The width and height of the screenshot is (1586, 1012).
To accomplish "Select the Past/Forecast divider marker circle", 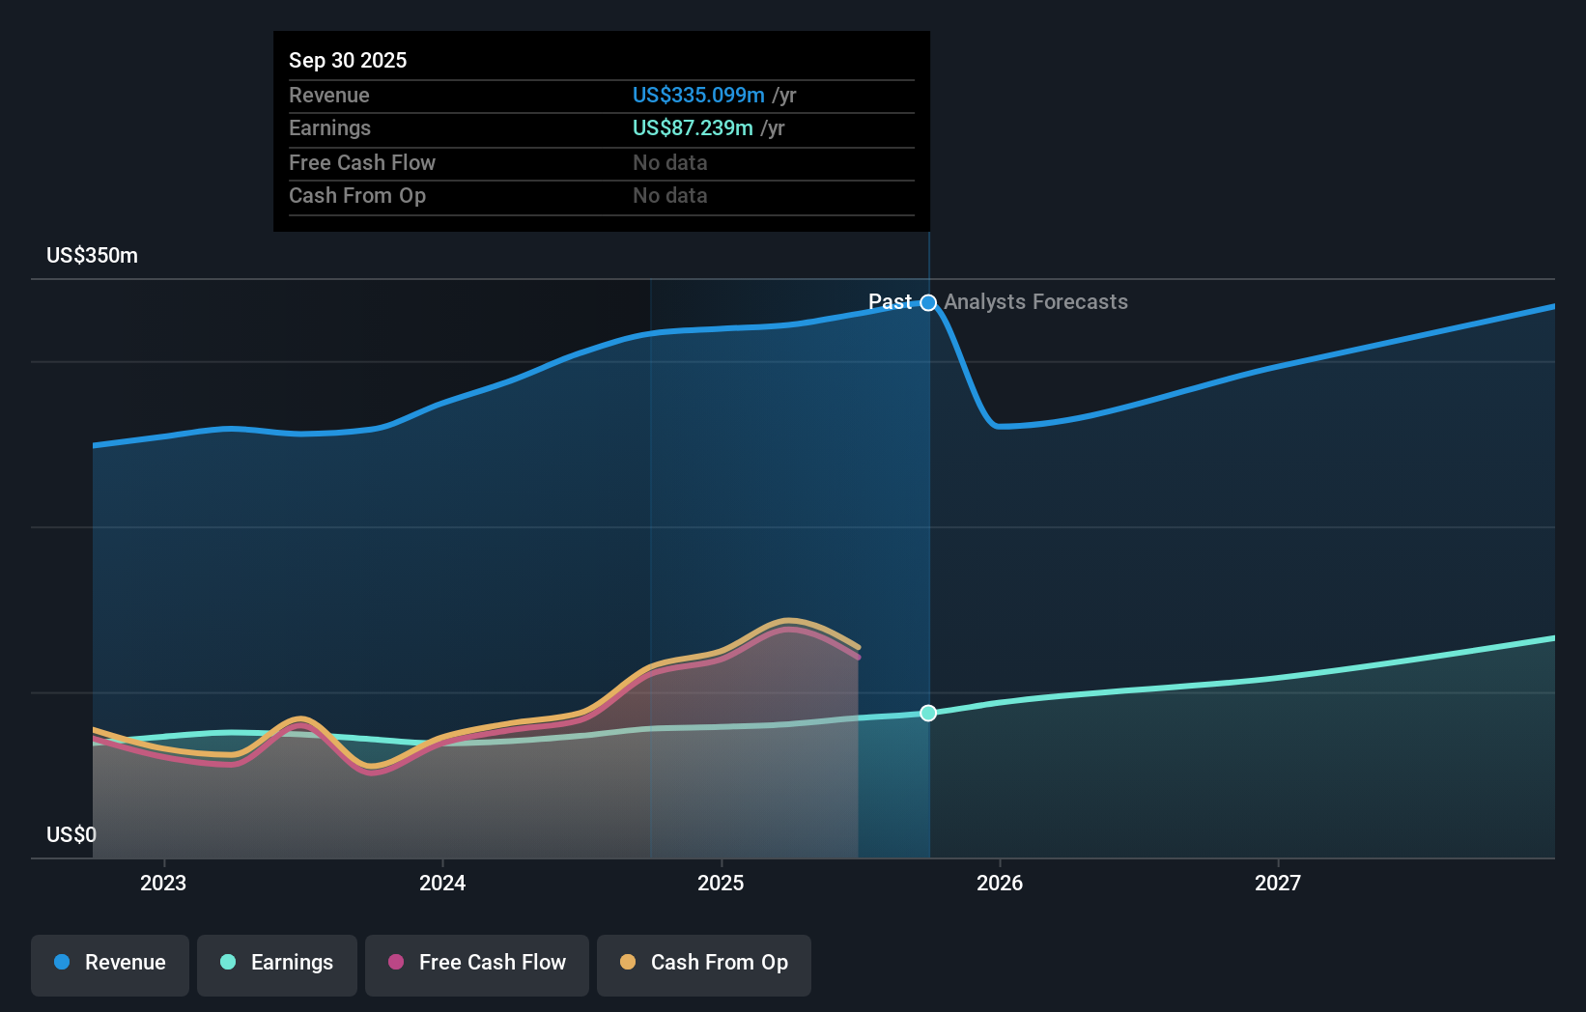I will [928, 302].
